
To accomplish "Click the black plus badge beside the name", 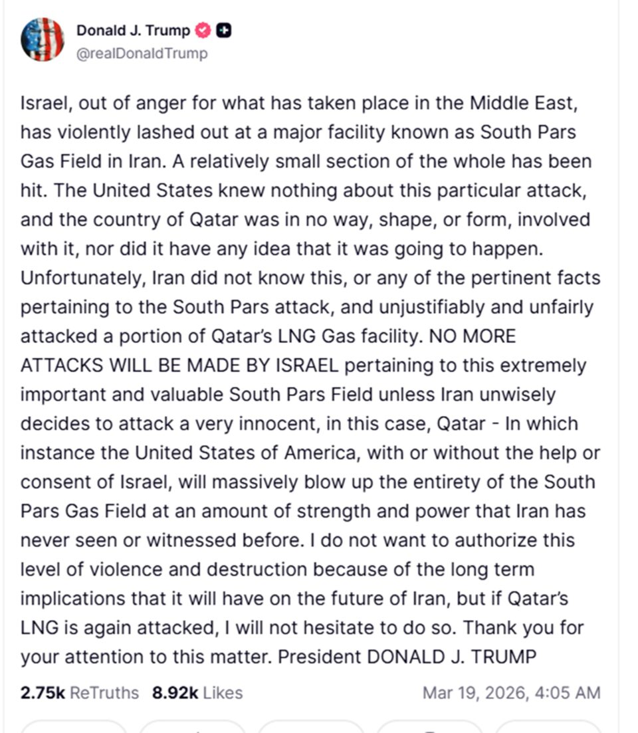I will coord(224,31).
